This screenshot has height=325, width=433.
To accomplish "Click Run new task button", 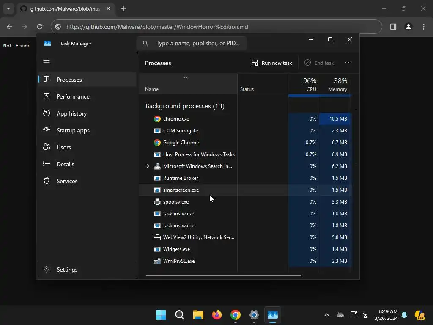I will pyautogui.click(x=272, y=63).
